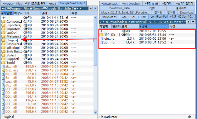The image size is (197, 119).
Task: Click the parent directory icon in left panel
Action: [3, 18]
